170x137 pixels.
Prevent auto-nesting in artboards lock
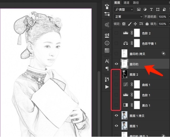coord(141,24)
